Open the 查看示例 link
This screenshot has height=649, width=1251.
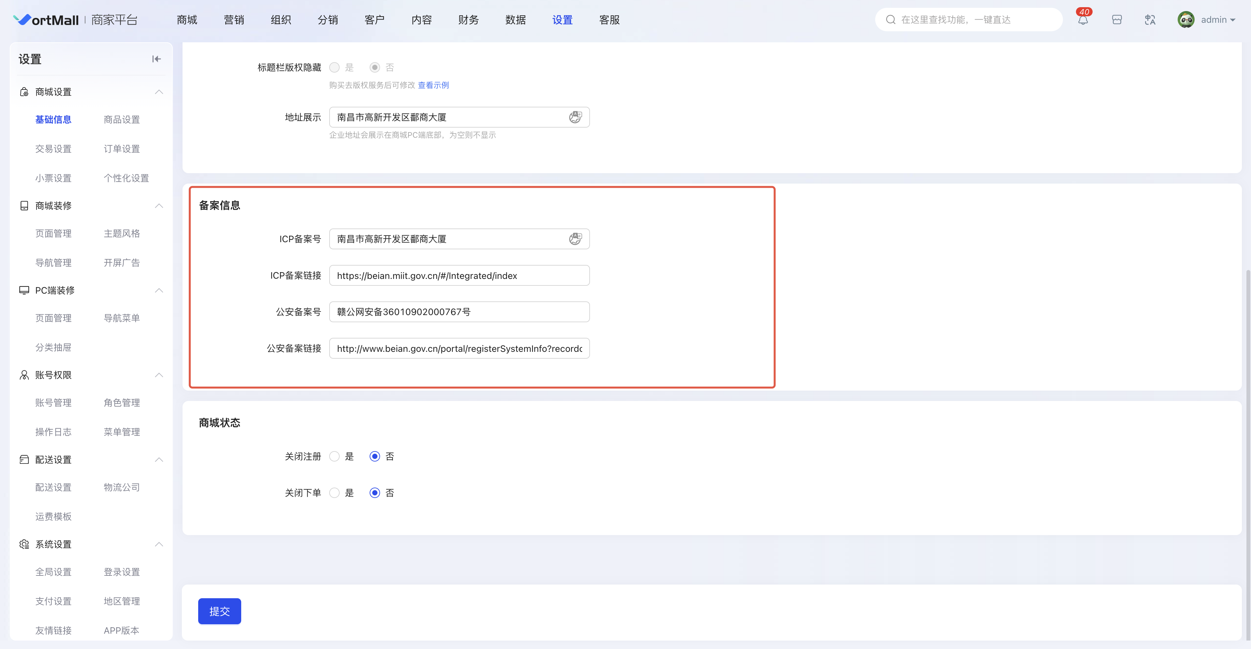click(433, 85)
